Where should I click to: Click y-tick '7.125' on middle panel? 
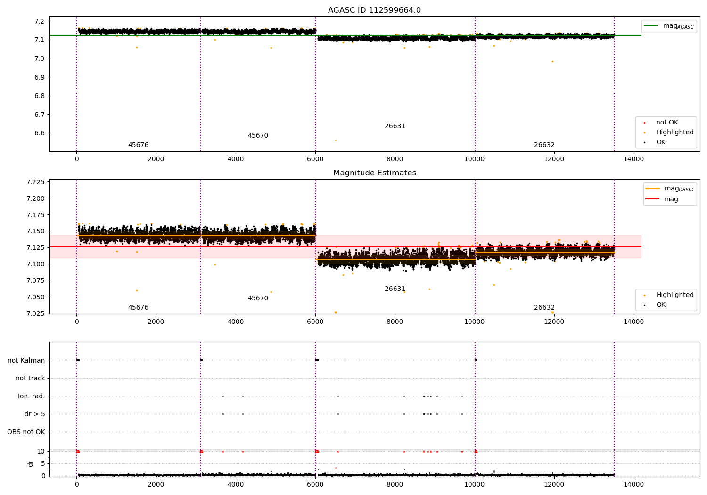click(36, 248)
